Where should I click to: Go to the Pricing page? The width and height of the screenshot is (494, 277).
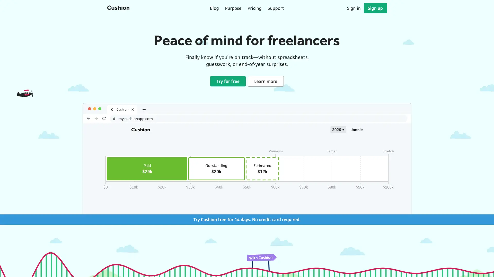click(254, 8)
